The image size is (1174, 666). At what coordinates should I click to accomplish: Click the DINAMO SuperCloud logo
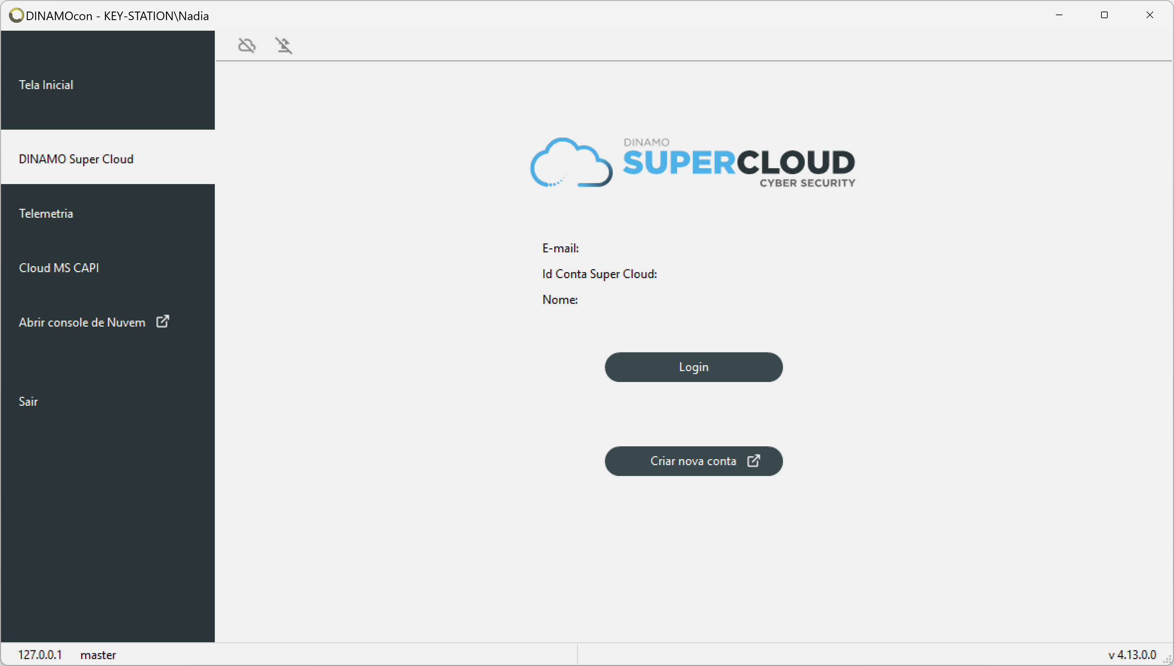693,162
